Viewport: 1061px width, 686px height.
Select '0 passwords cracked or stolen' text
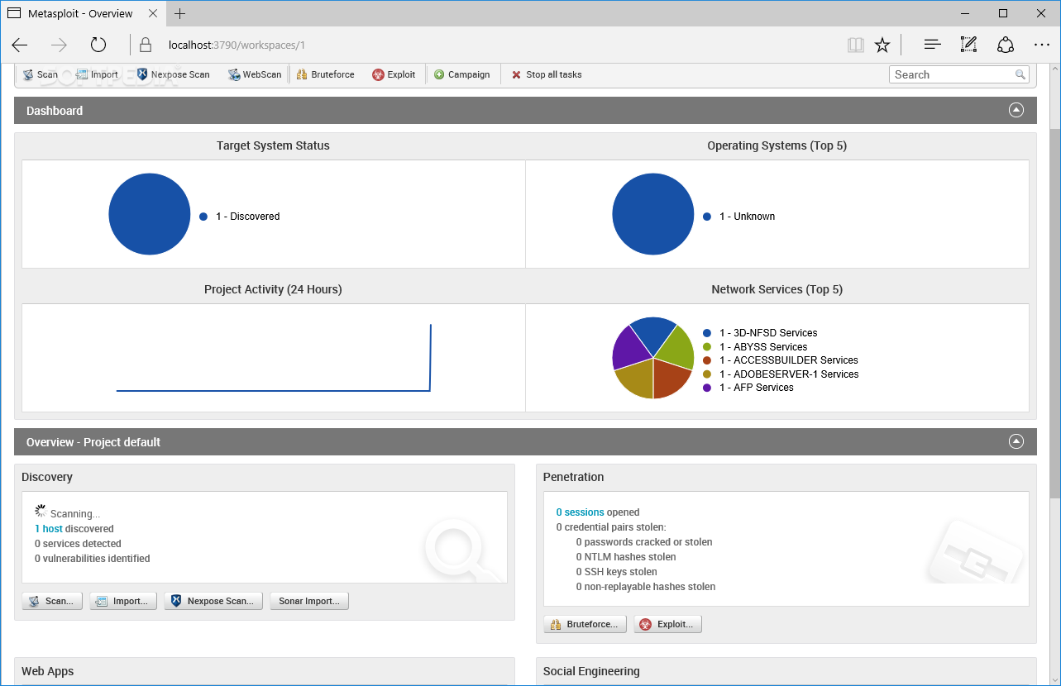pos(644,542)
